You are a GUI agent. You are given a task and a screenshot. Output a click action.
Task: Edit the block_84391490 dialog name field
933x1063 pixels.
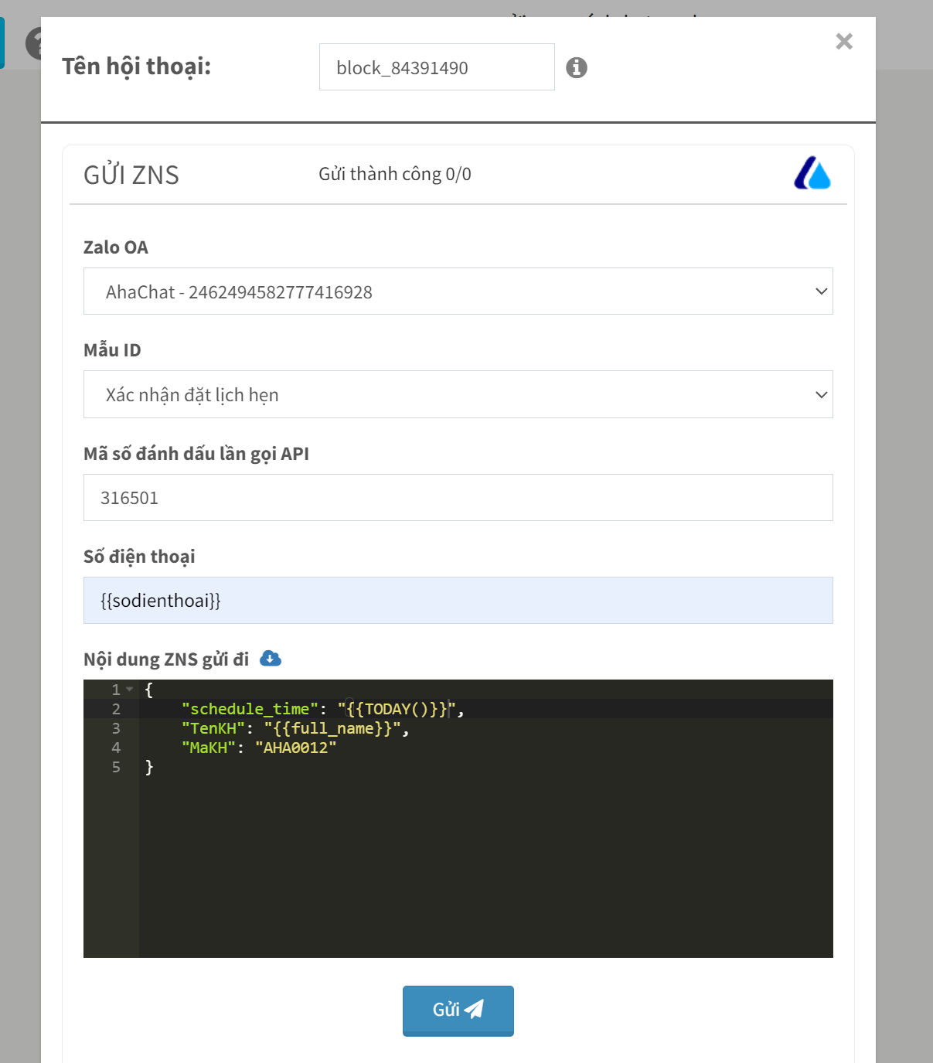[x=437, y=67]
